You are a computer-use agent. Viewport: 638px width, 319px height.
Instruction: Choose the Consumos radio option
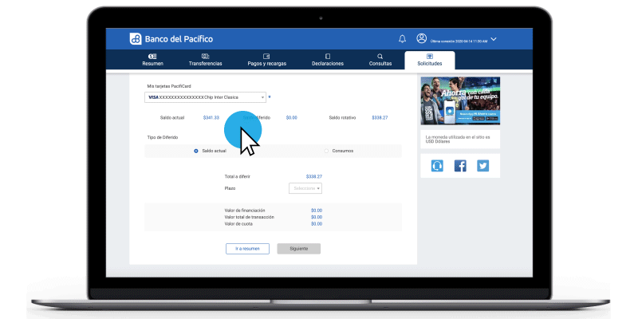326,151
